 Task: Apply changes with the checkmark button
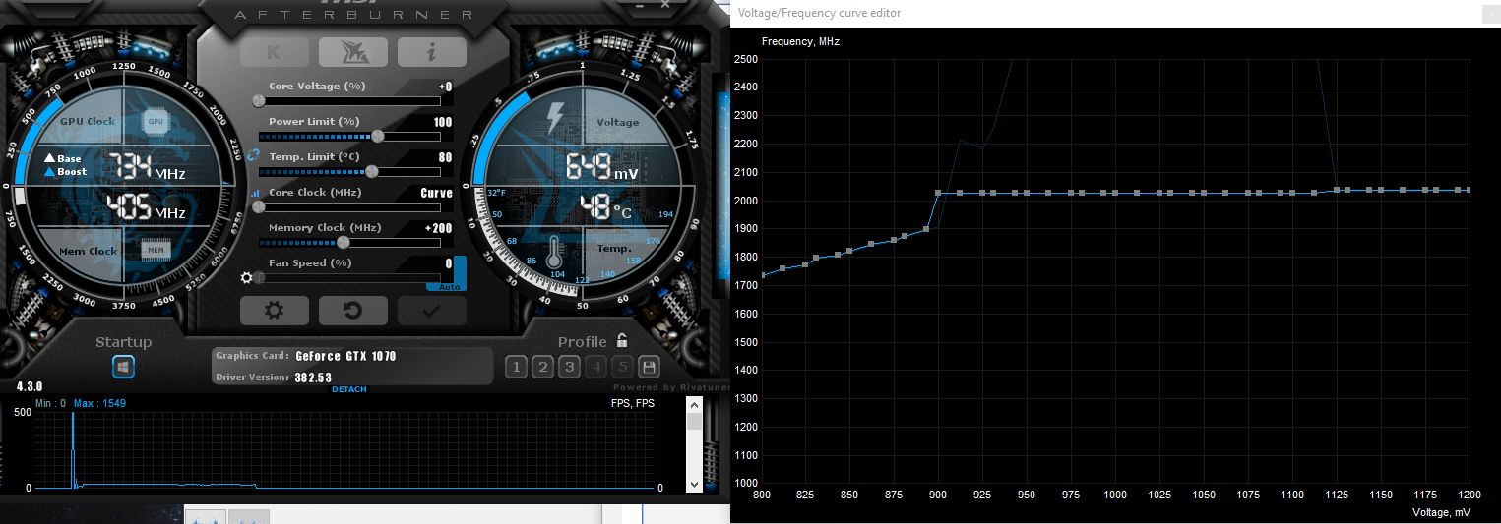coord(431,311)
